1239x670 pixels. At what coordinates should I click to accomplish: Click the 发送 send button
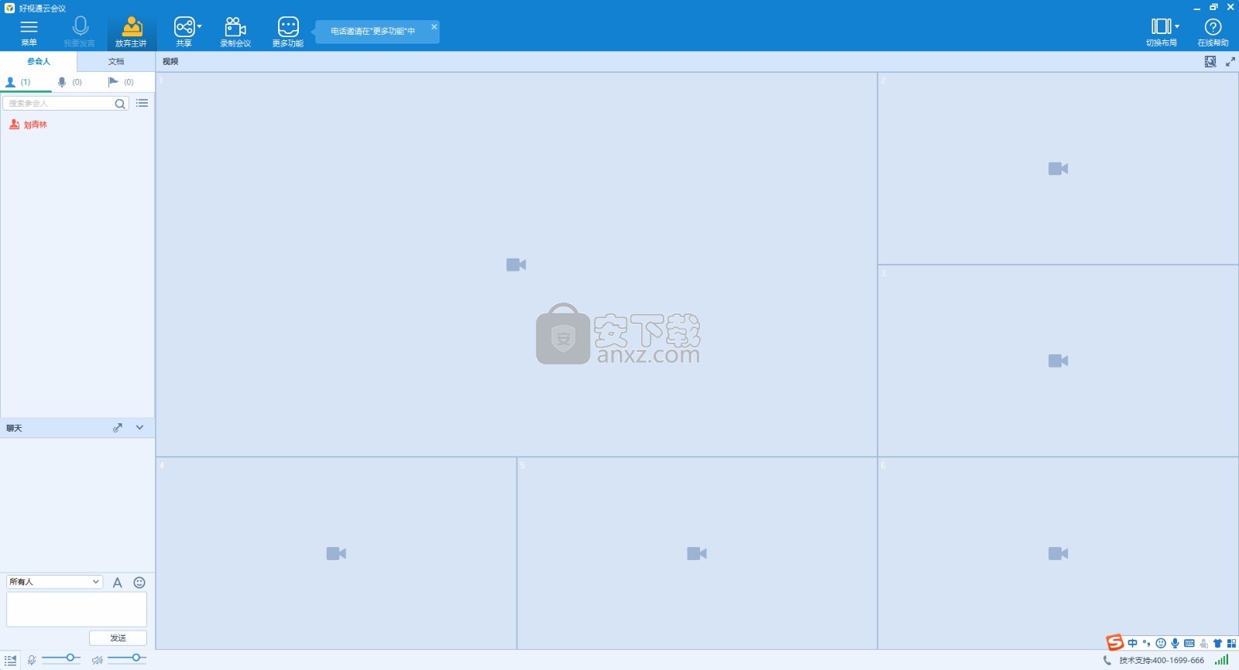tap(118, 638)
